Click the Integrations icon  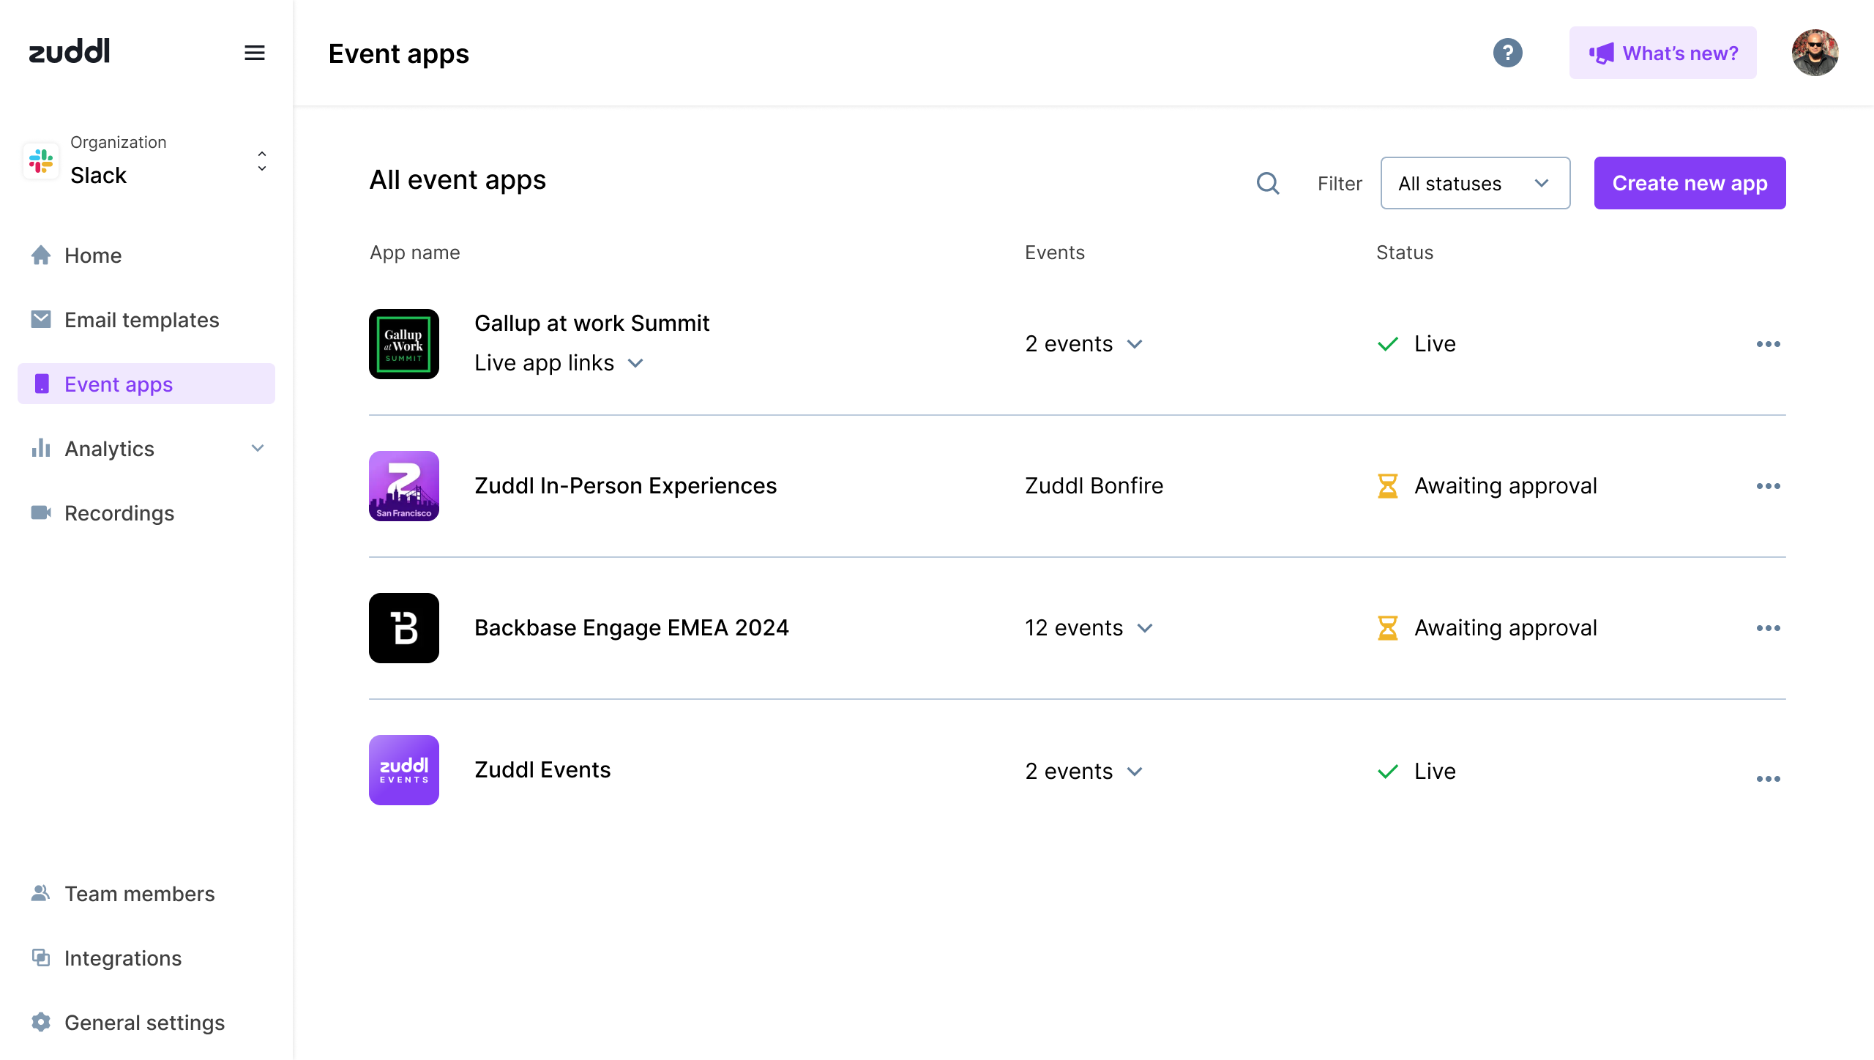tap(41, 958)
